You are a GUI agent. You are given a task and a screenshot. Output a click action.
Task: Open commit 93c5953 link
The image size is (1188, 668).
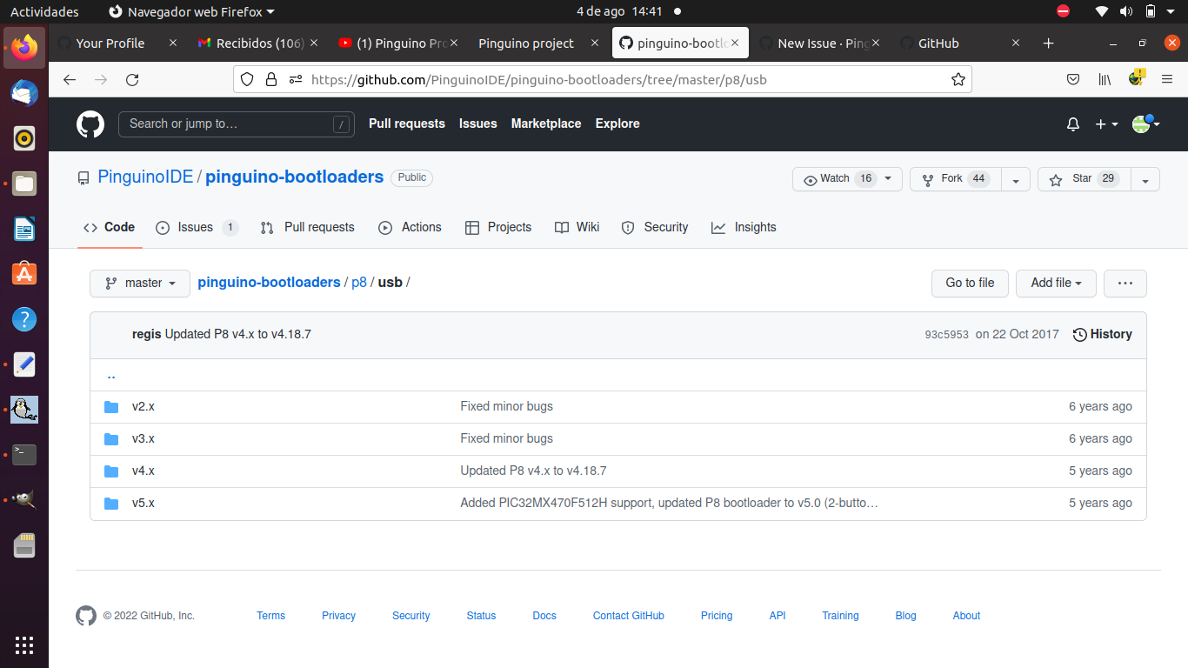click(946, 335)
